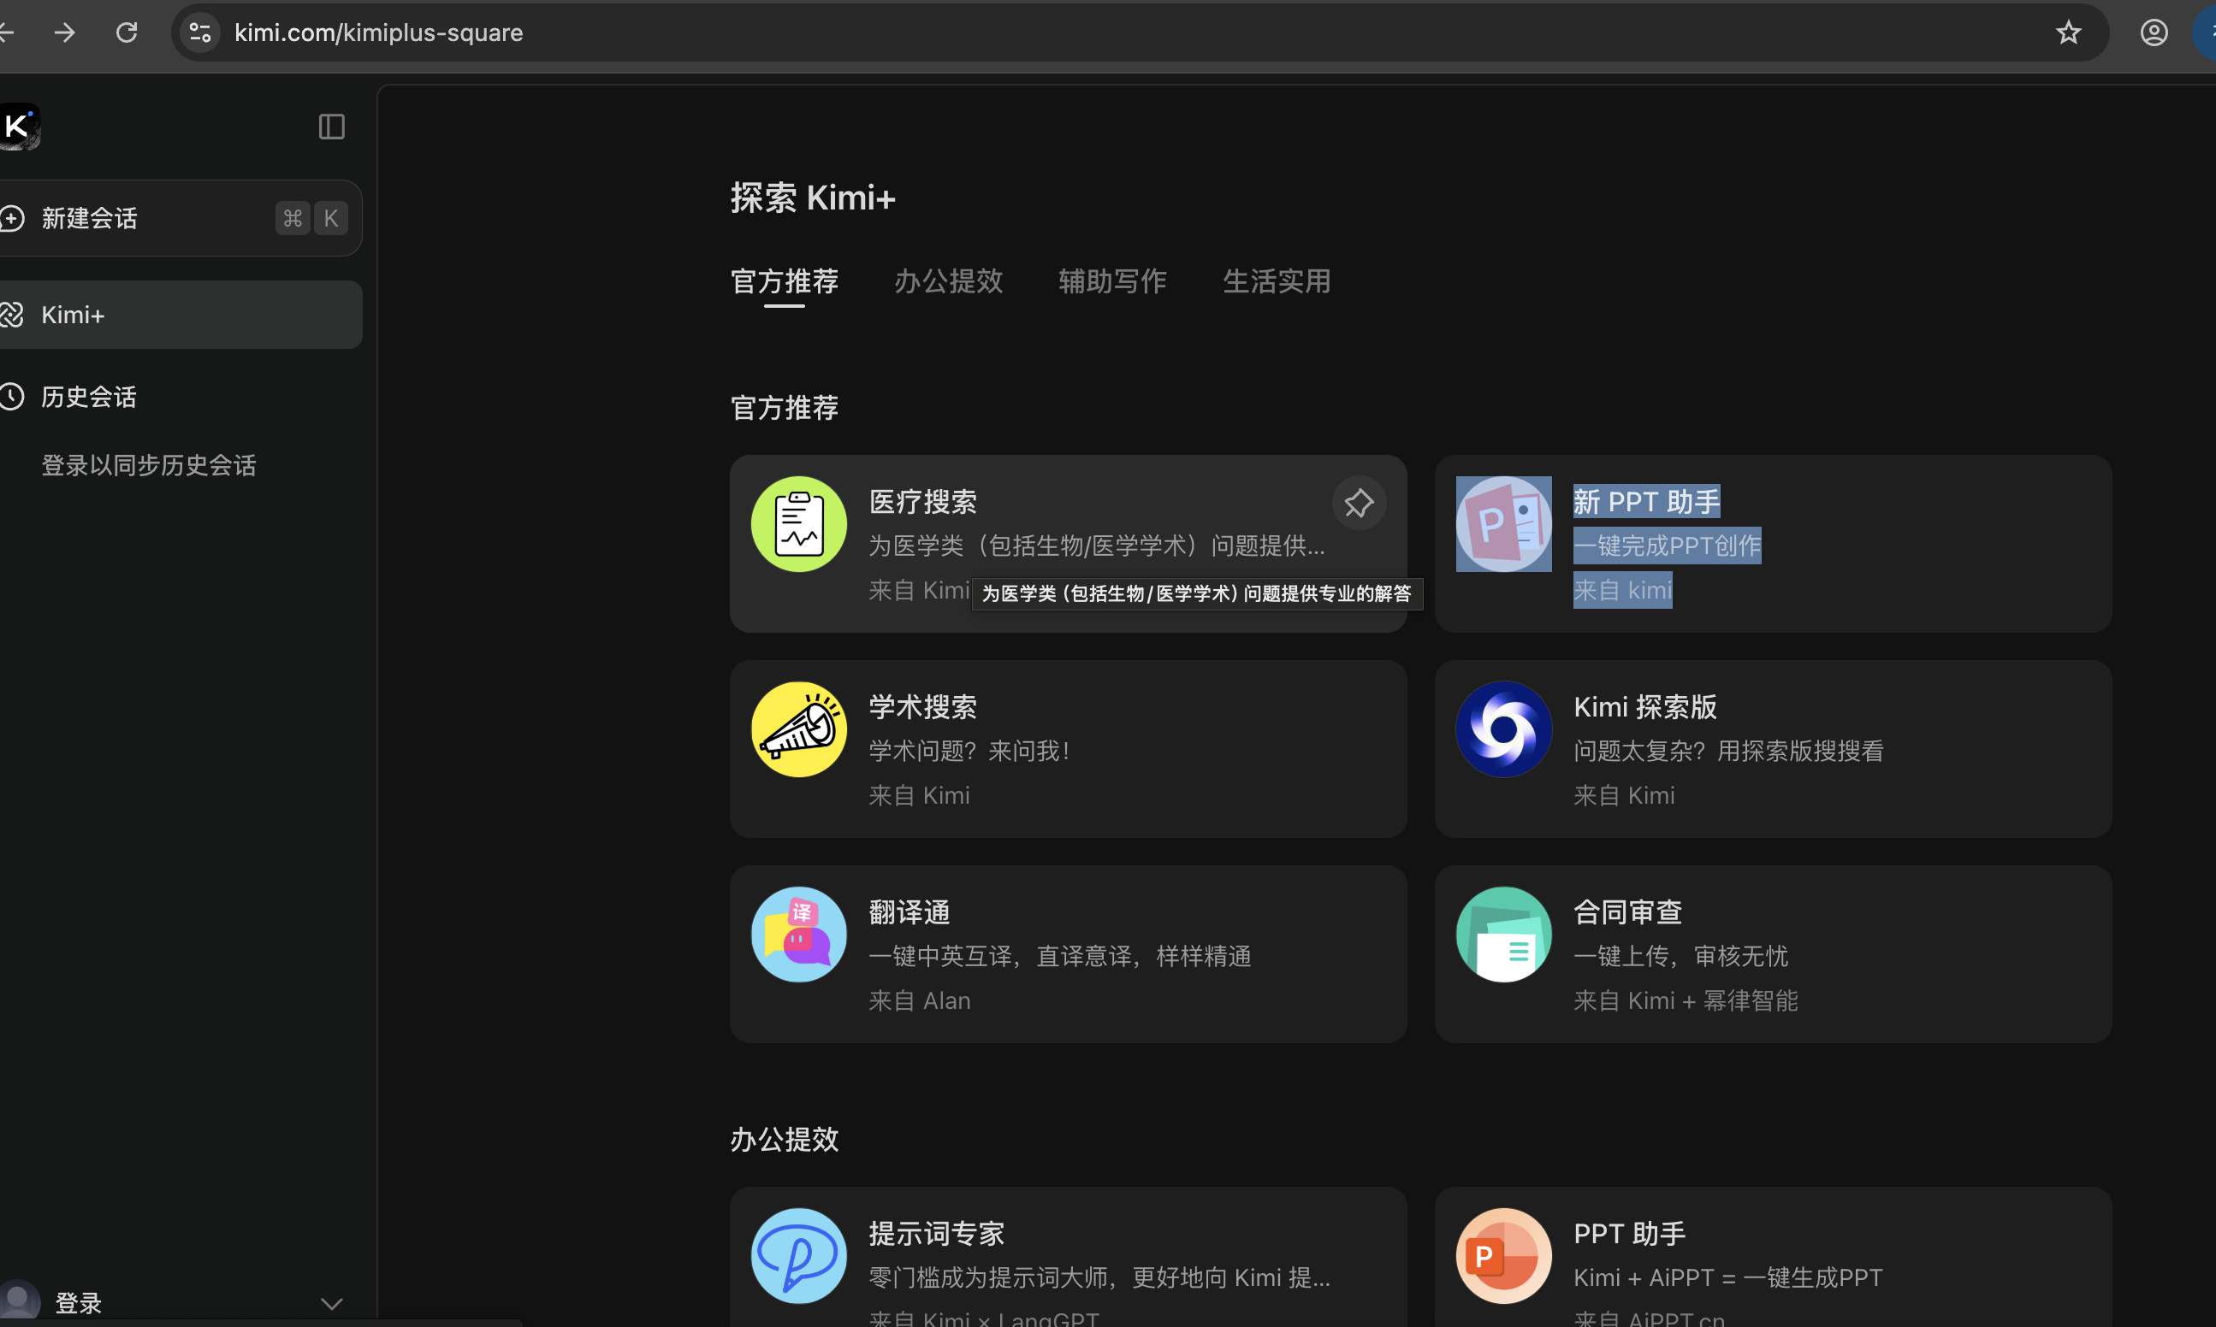
Task: Reload the page in browser
Action: point(127,32)
